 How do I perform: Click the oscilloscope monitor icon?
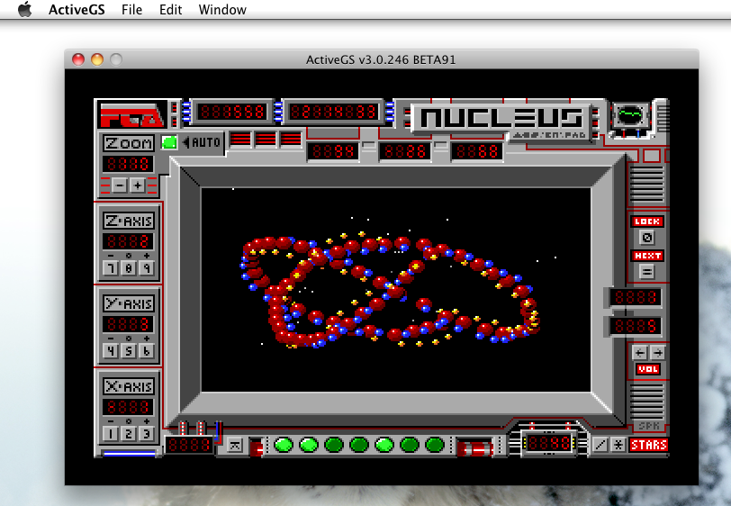pos(632,115)
